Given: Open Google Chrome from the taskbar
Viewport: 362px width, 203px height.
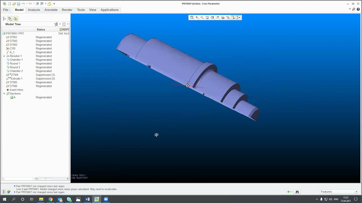Looking at the screenshot, I should [x=50, y=199].
